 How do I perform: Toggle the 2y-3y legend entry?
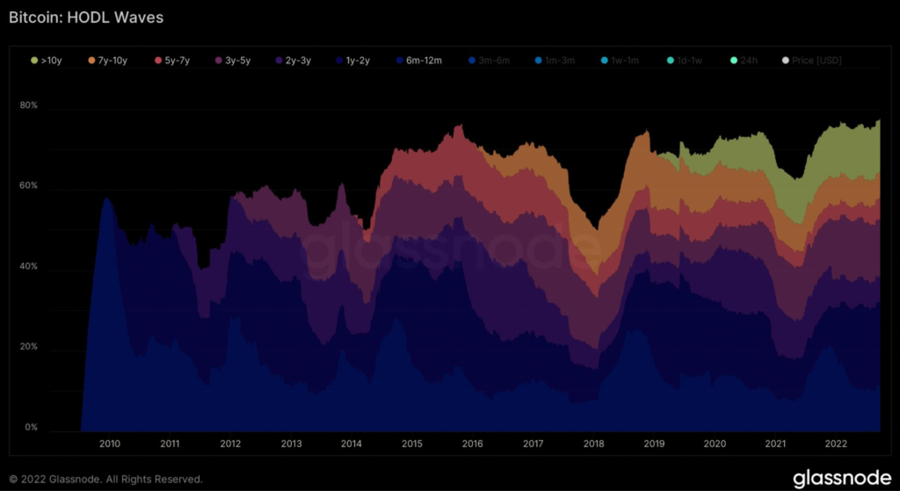tap(293, 61)
